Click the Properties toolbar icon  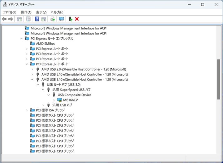click(28, 19)
